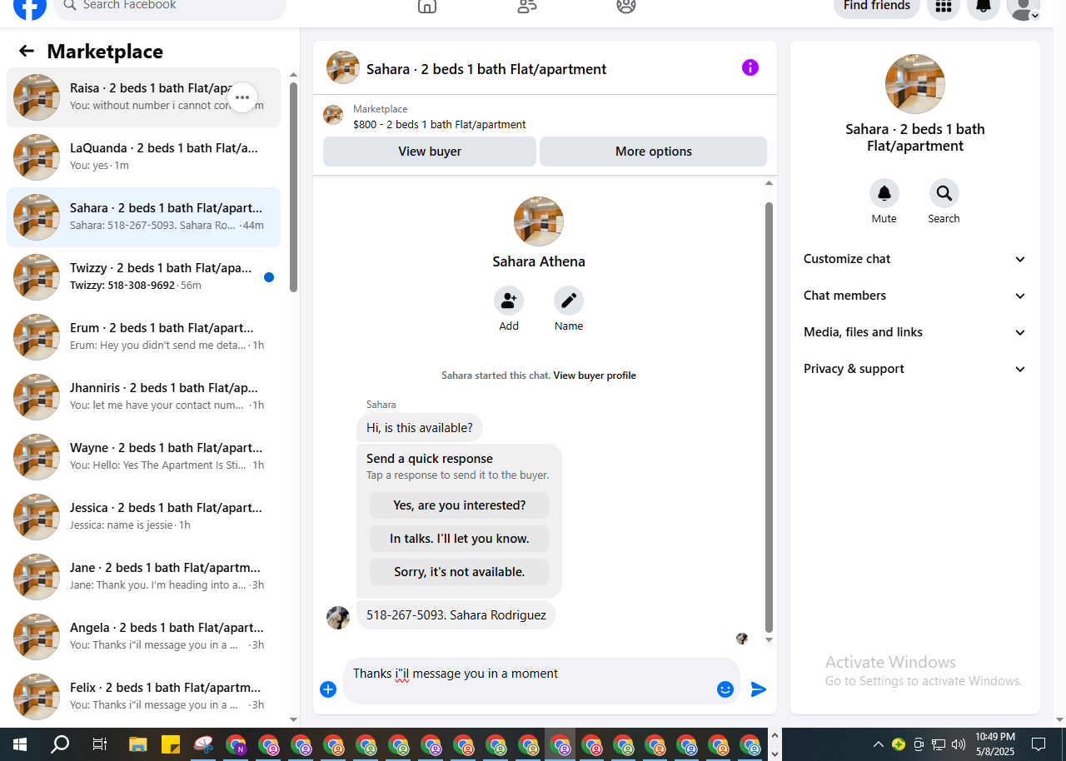Open the Windows notification center
Image resolution: width=1066 pixels, height=761 pixels.
(x=1039, y=744)
